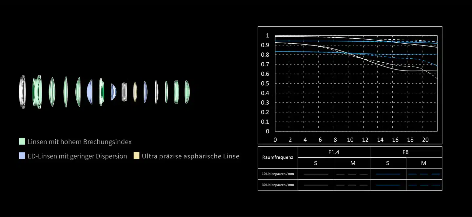Click the 'Linsen mit hohem Brechungsindex' label

79,142
